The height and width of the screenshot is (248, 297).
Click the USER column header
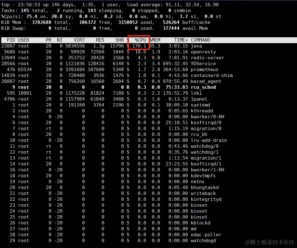click(x=24, y=40)
